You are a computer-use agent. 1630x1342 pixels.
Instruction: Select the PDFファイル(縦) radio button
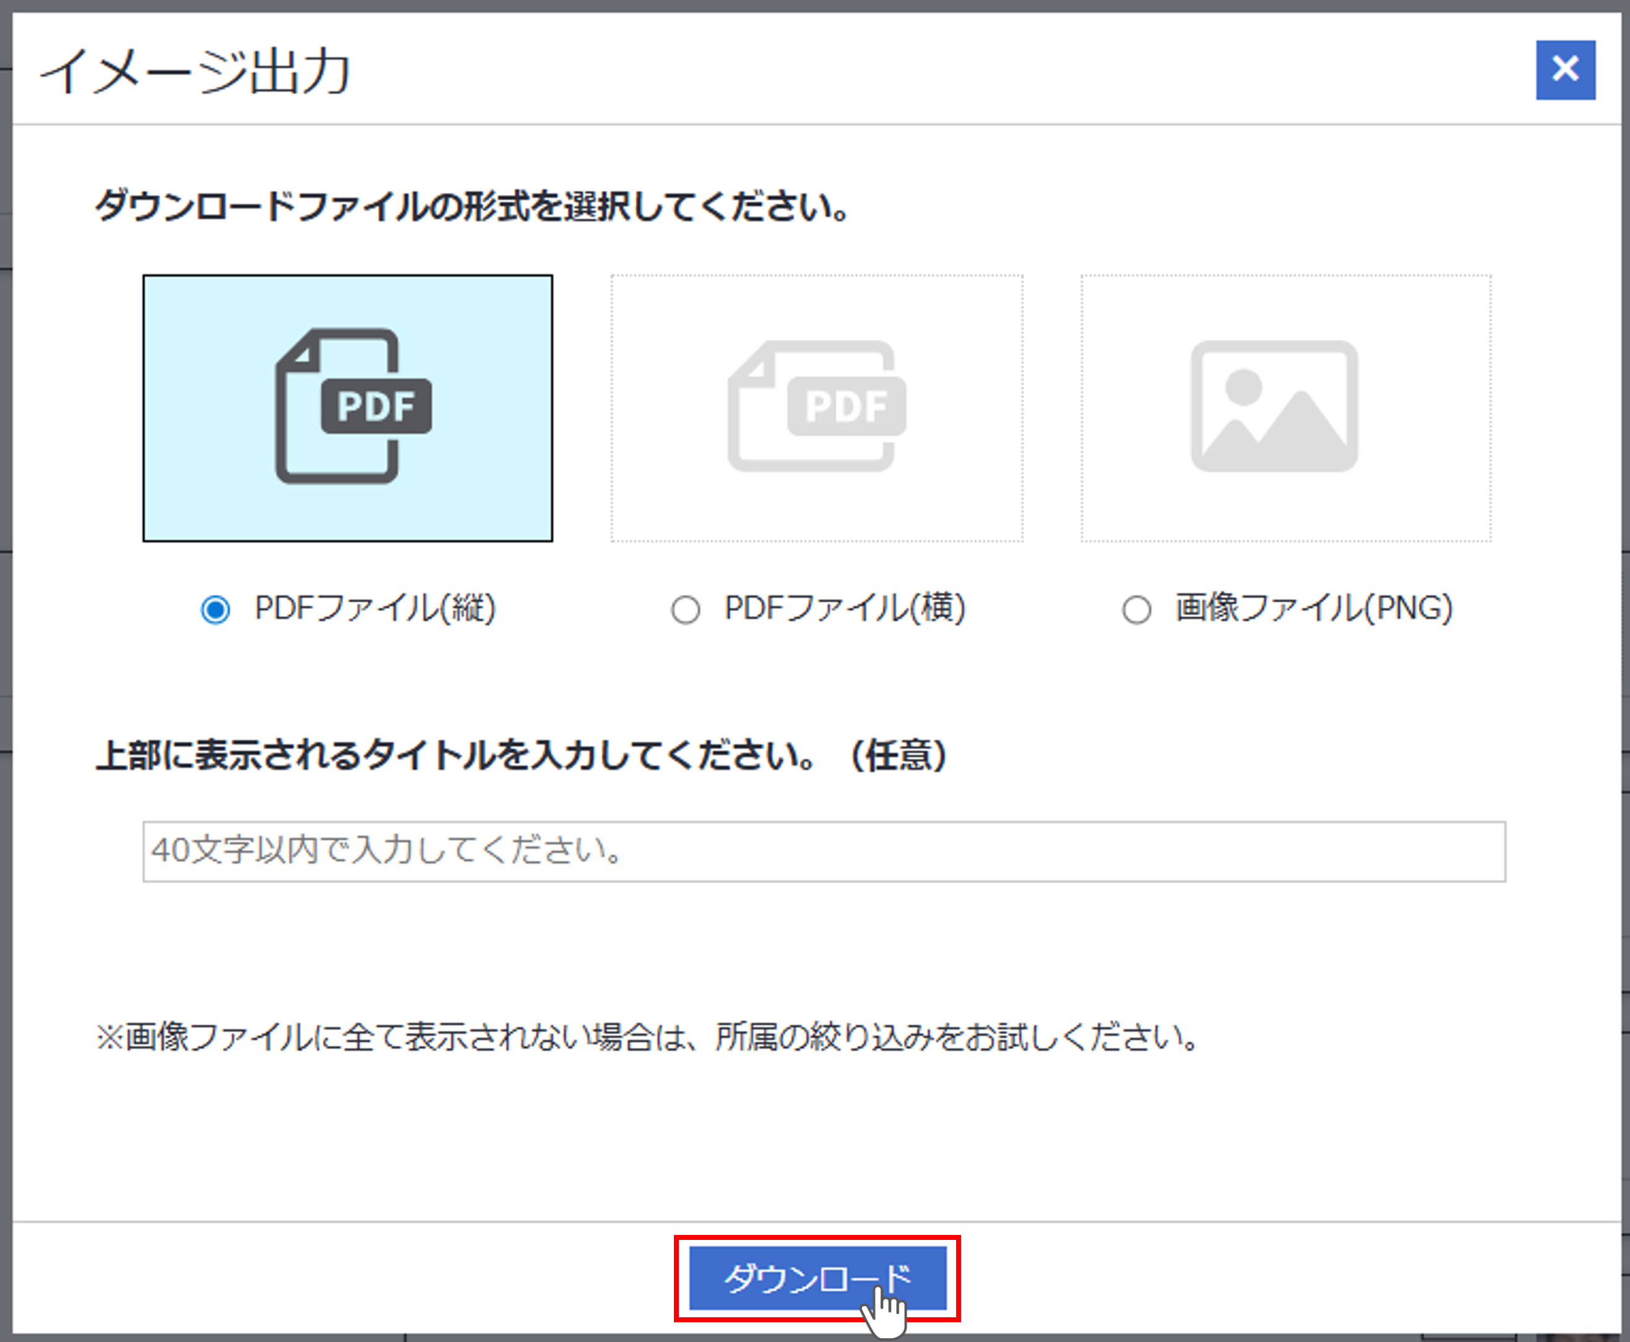point(215,610)
